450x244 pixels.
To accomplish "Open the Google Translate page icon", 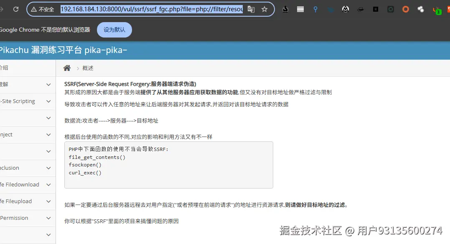I will click(x=251, y=9).
